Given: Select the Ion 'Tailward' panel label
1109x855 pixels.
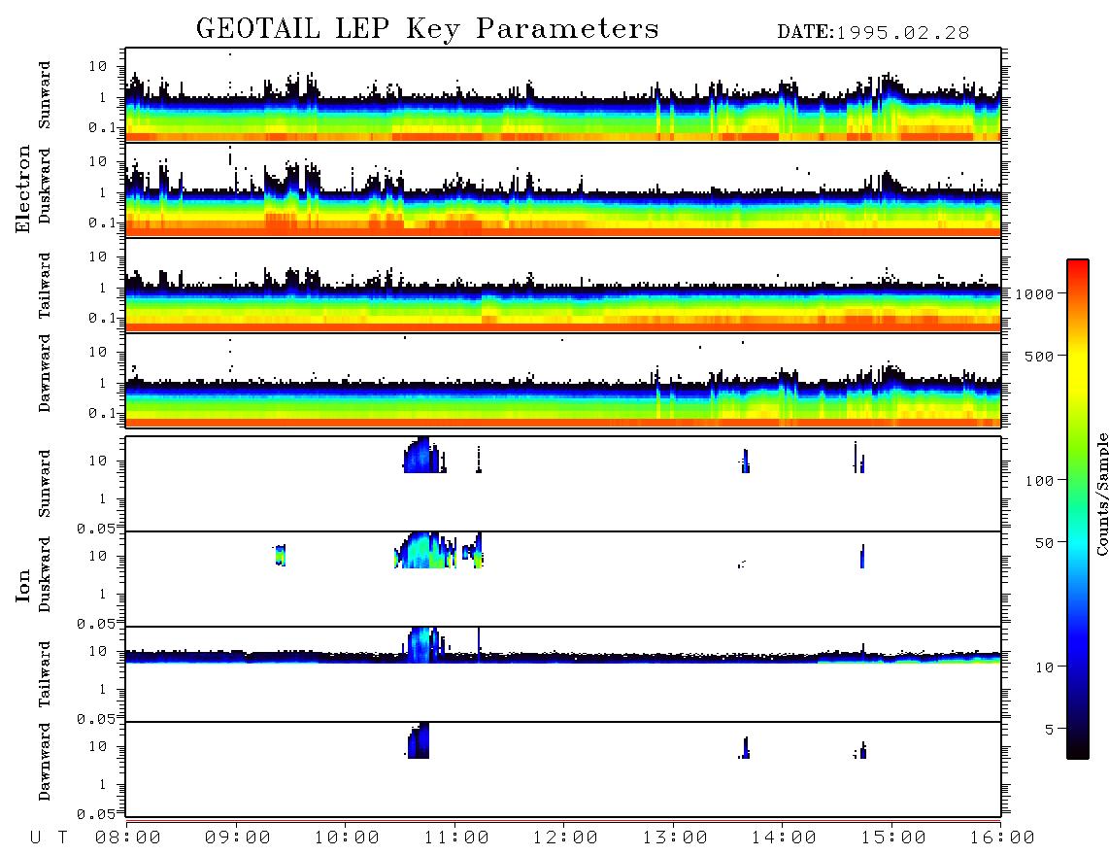Looking at the screenshot, I should (x=45, y=674).
